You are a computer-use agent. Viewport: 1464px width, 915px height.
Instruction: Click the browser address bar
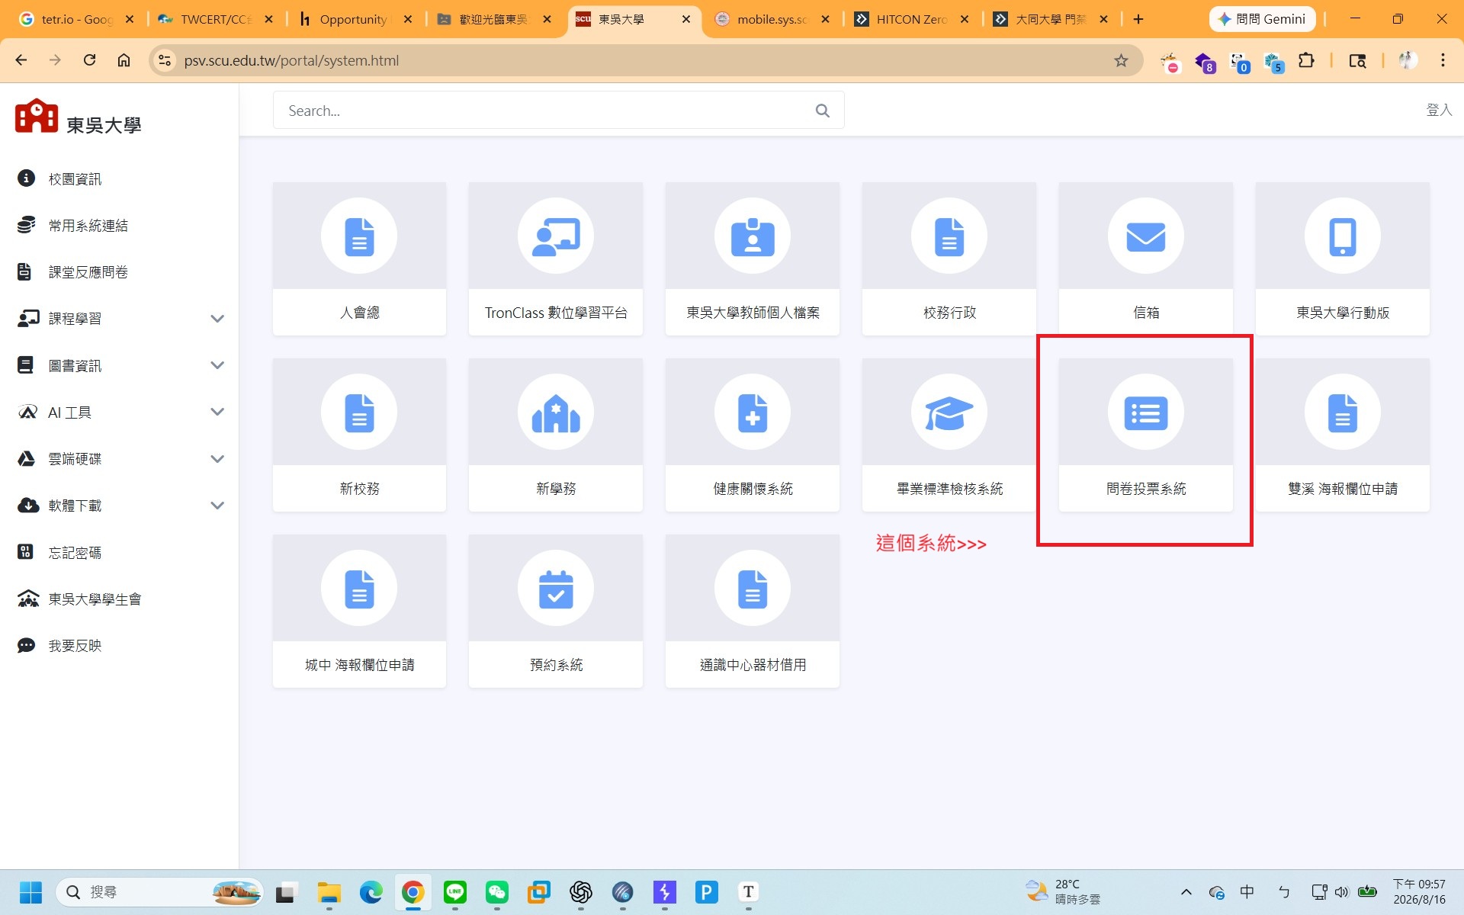[644, 60]
